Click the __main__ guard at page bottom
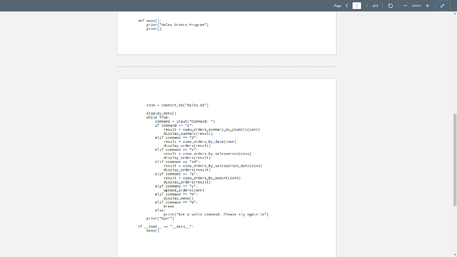 pyautogui.click(x=165, y=226)
